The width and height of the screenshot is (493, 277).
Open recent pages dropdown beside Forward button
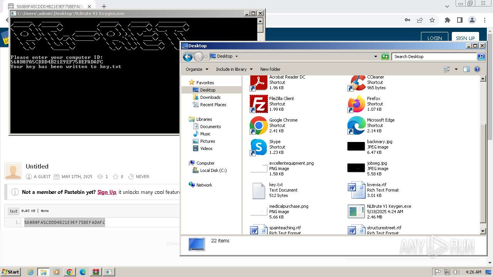tap(206, 57)
